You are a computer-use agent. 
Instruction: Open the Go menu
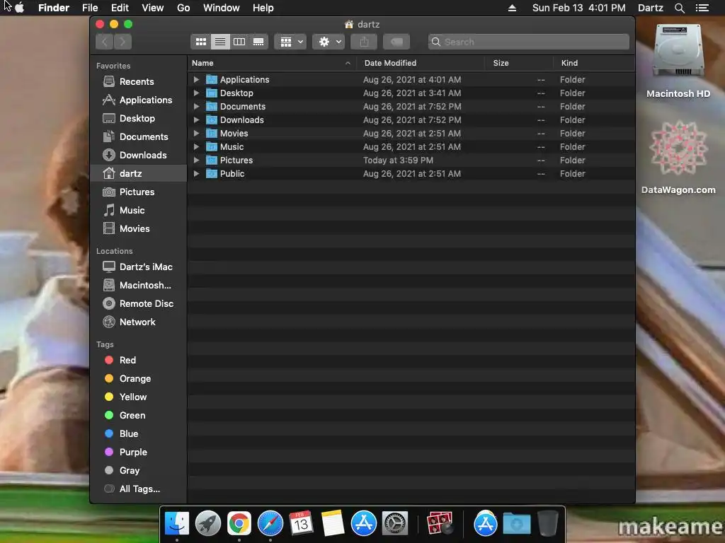point(183,8)
